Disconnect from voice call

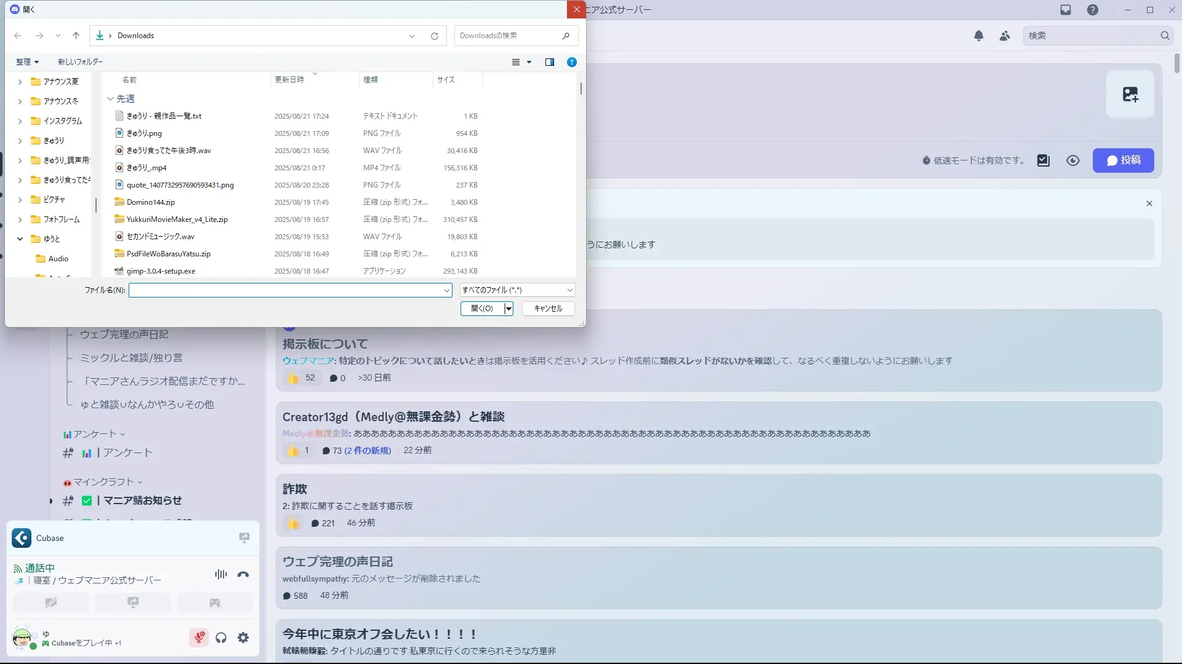pos(243,574)
